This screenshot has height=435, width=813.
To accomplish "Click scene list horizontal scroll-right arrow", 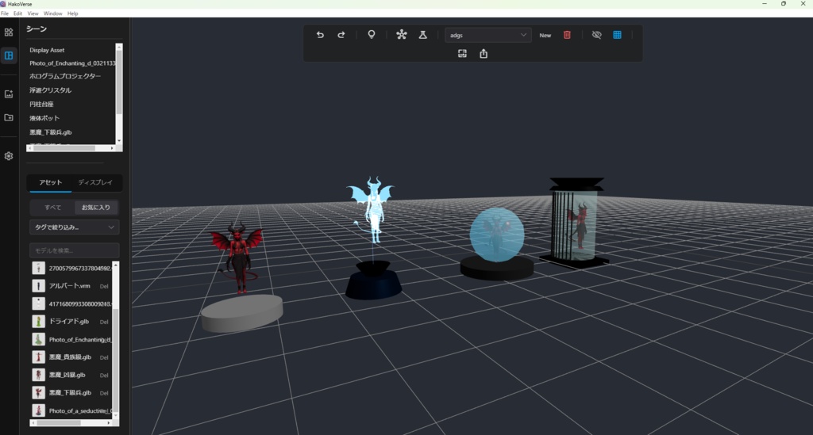I will coord(112,148).
